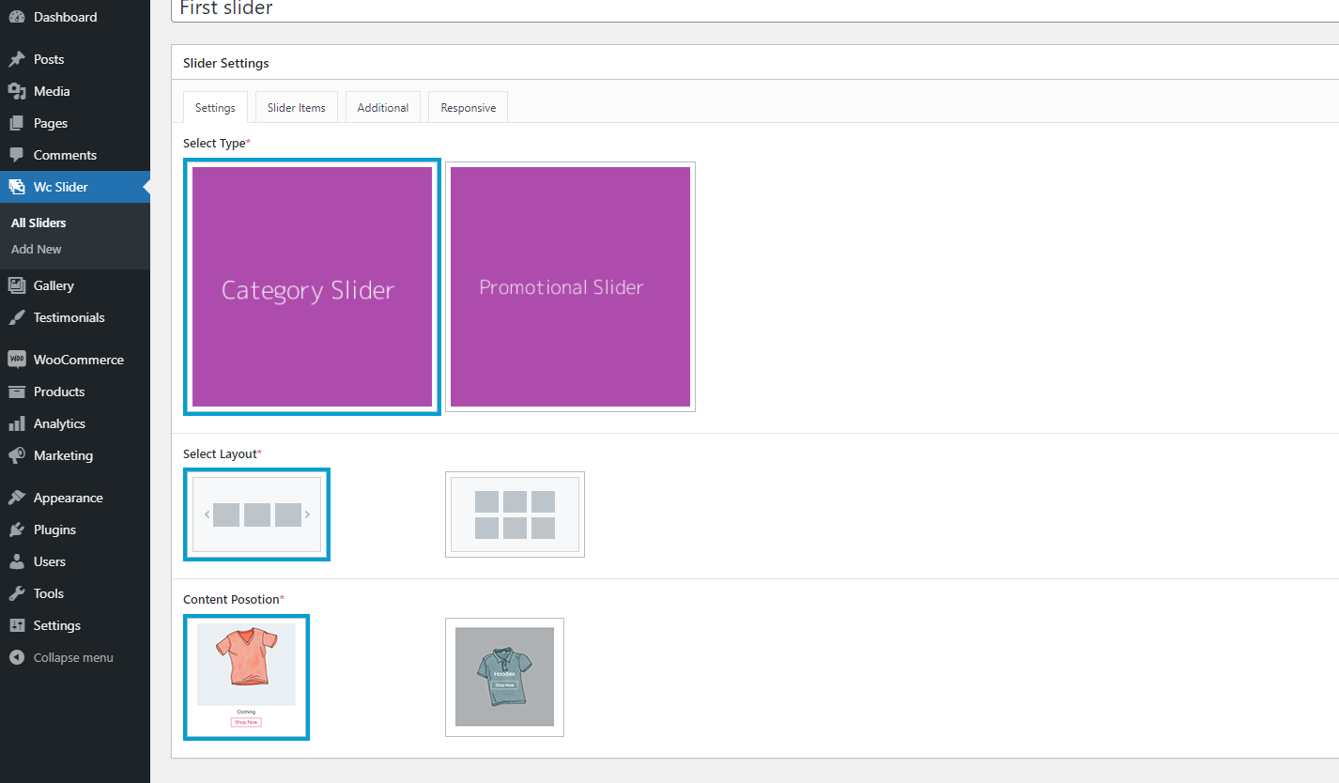This screenshot has width=1339, height=783.
Task: Click the Users person icon
Action: (x=17, y=561)
